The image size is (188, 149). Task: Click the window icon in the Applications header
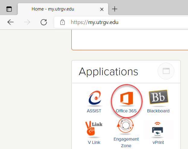tap(166, 71)
